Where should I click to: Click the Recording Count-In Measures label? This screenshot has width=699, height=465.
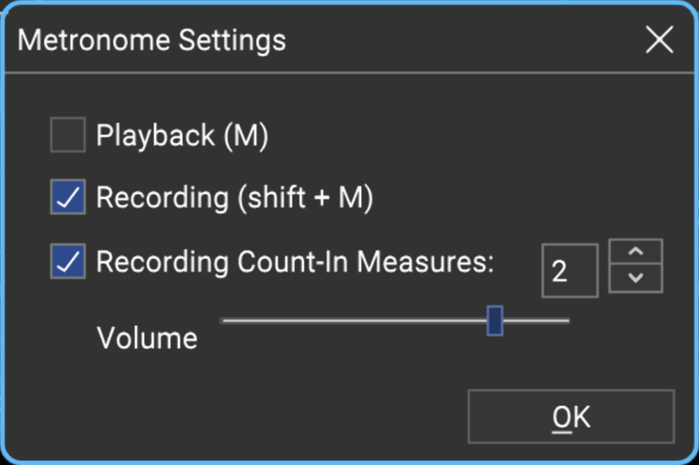click(295, 262)
